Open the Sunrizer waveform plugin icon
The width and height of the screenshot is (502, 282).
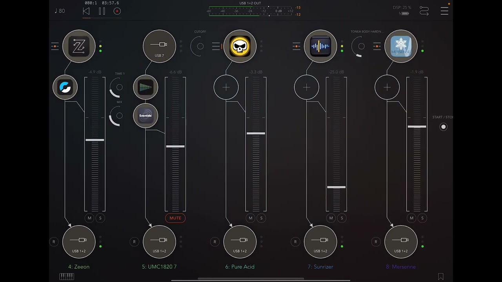(x=320, y=46)
